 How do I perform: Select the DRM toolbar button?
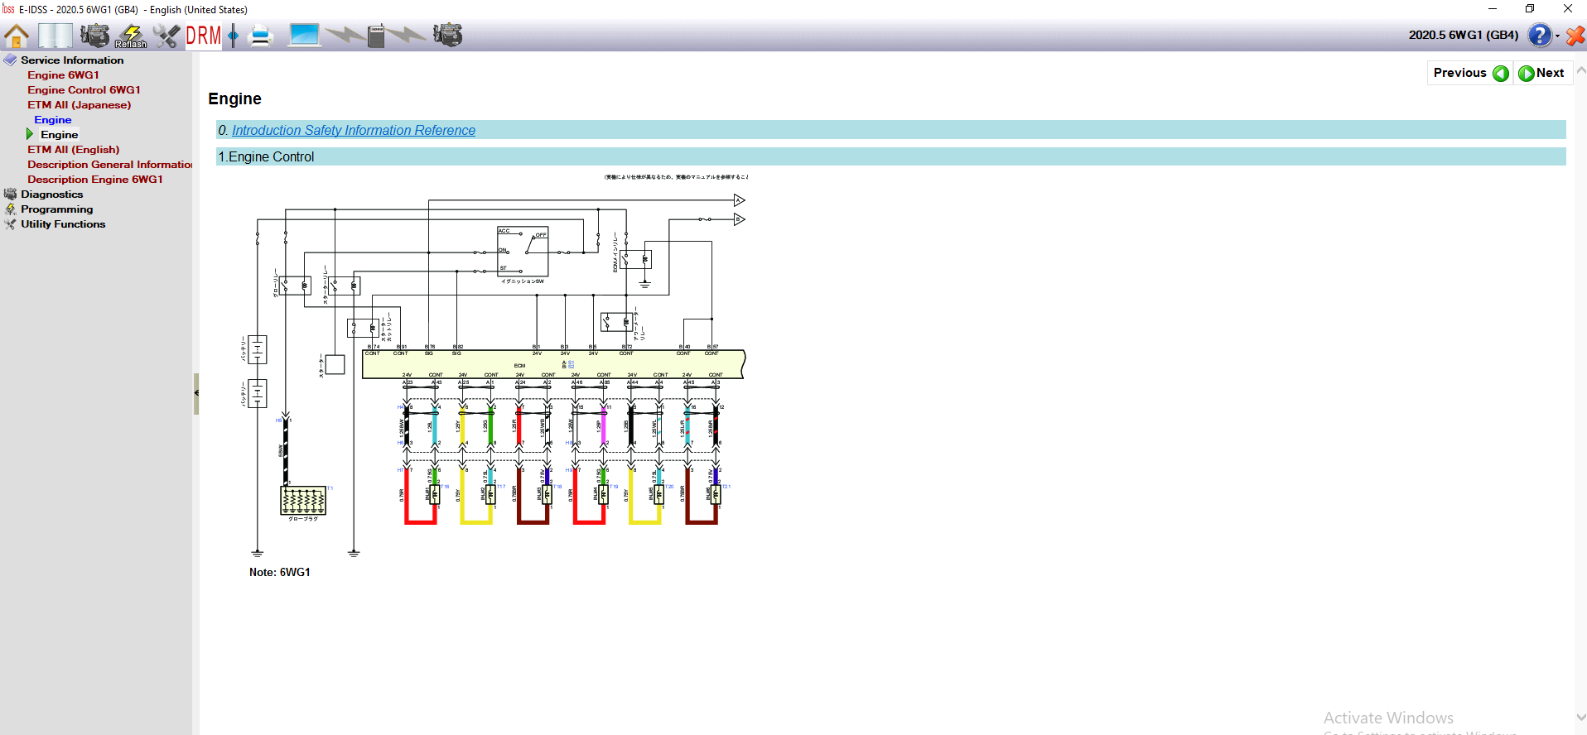click(x=204, y=36)
